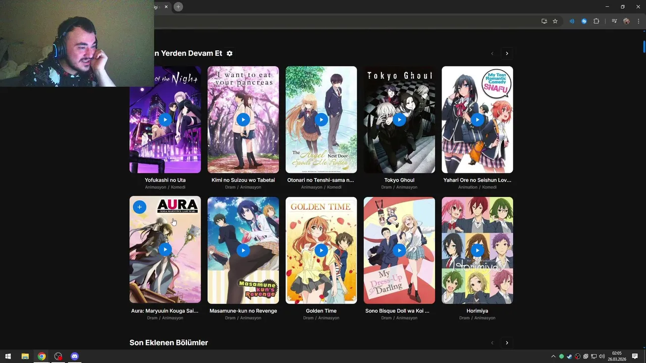
Task: Click Son Eklenen Bölümler heading
Action: [169, 343]
